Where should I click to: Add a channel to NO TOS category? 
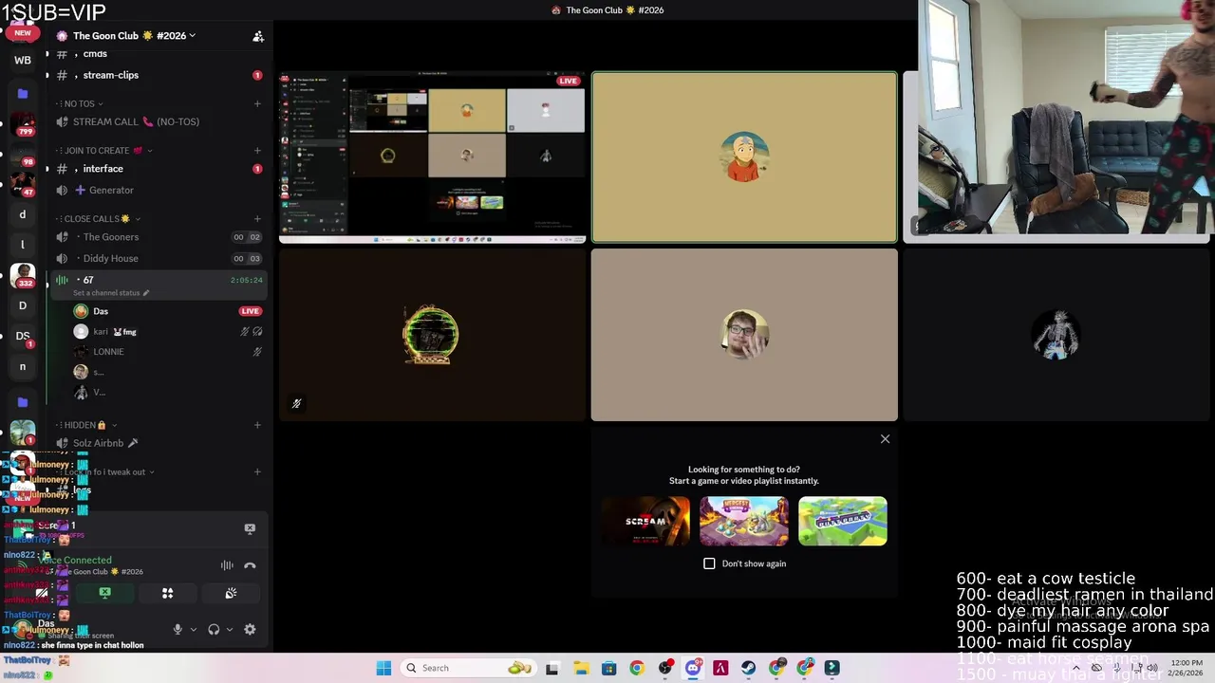tap(257, 103)
